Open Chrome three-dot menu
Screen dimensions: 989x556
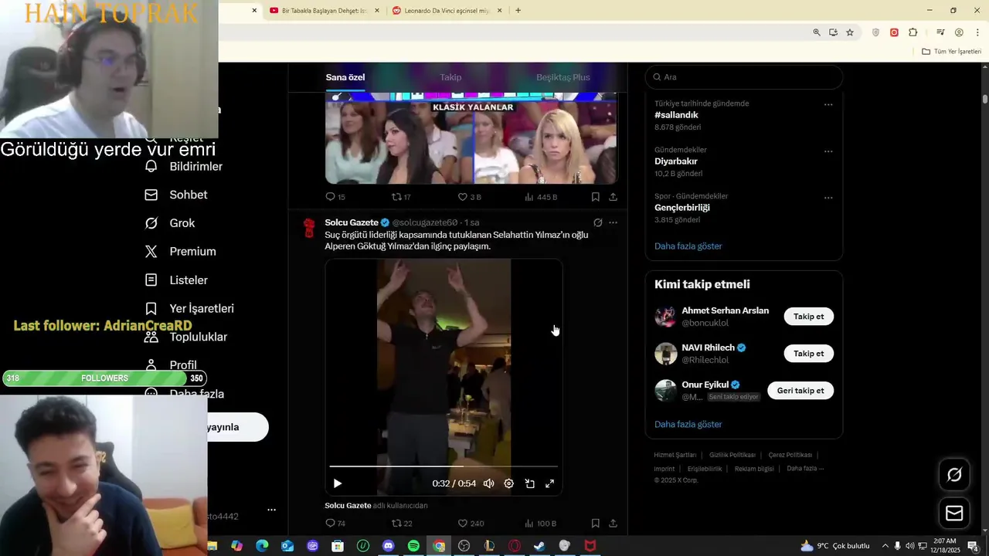977,32
